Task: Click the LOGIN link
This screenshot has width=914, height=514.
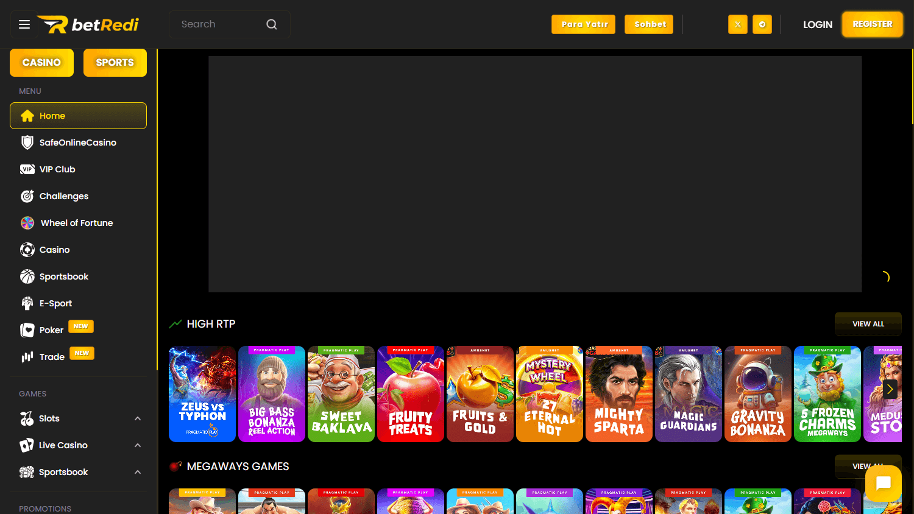Action: pos(818,24)
